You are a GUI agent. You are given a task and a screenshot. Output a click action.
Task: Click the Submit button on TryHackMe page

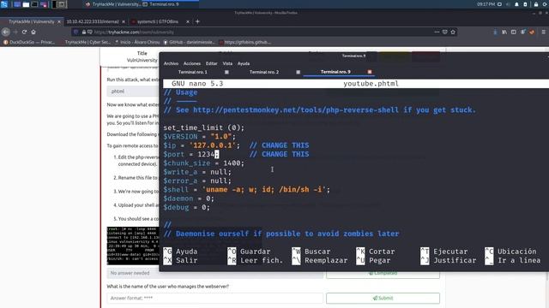[383, 298]
